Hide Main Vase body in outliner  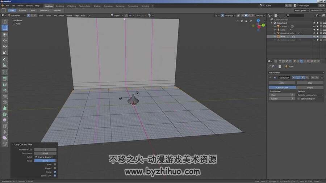point(314,33)
